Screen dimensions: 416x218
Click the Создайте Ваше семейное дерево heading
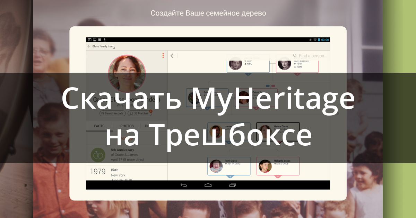pyautogui.click(x=208, y=13)
